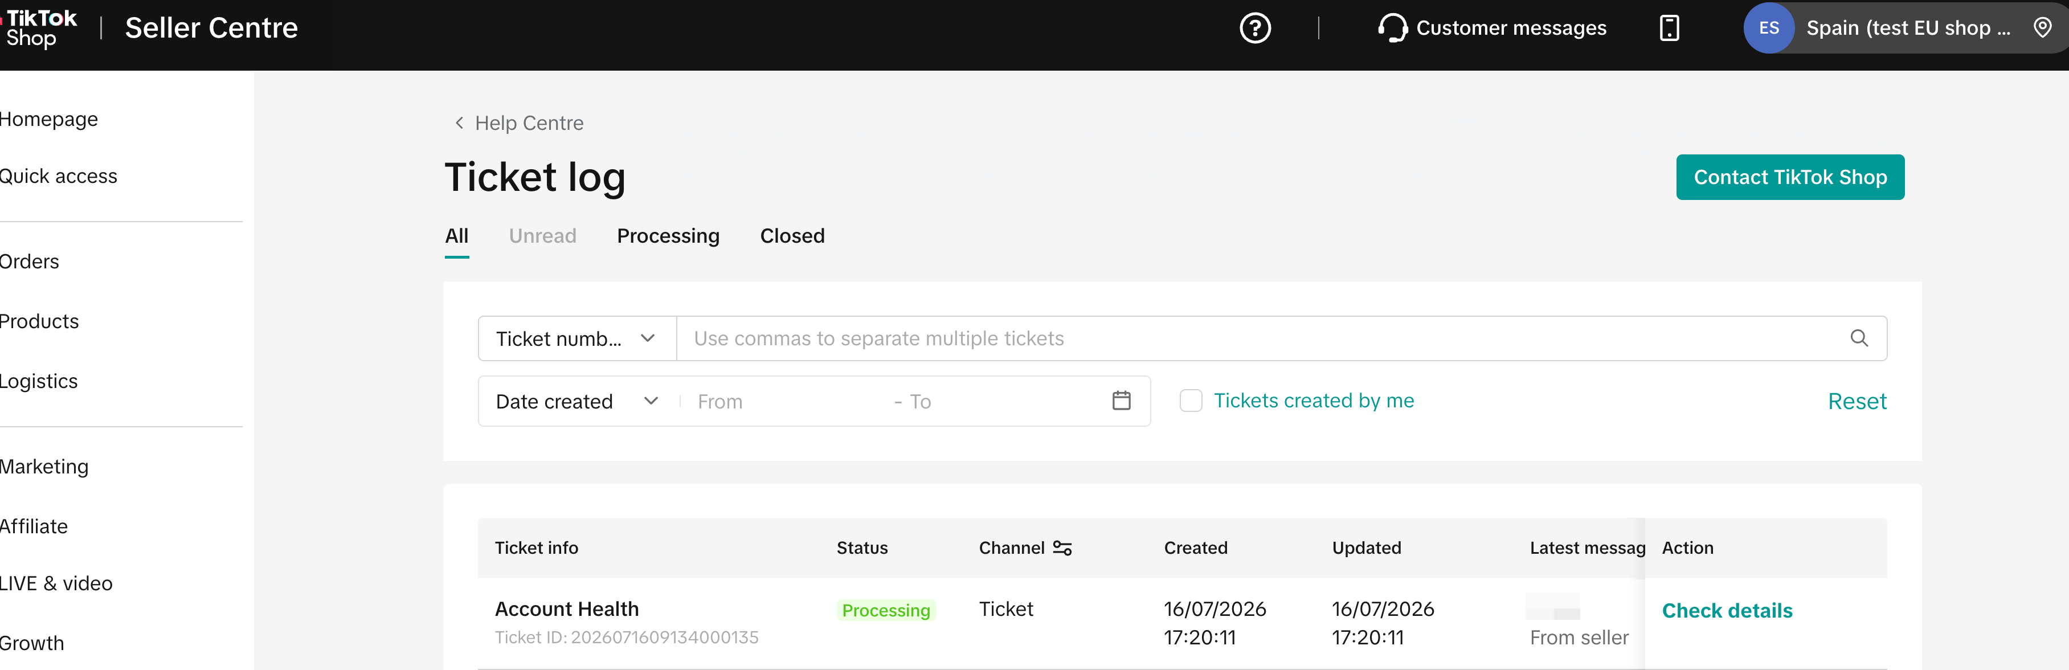The width and height of the screenshot is (2069, 670).
Task: Open the Spain test EU shop selector
Action: [1906, 28]
